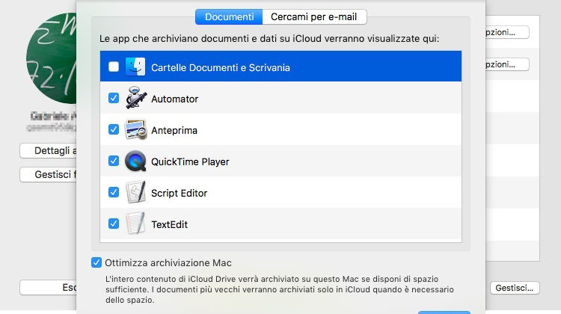Click the QuickTime Player icon
This screenshot has width=561, height=314.
pyautogui.click(x=135, y=161)
